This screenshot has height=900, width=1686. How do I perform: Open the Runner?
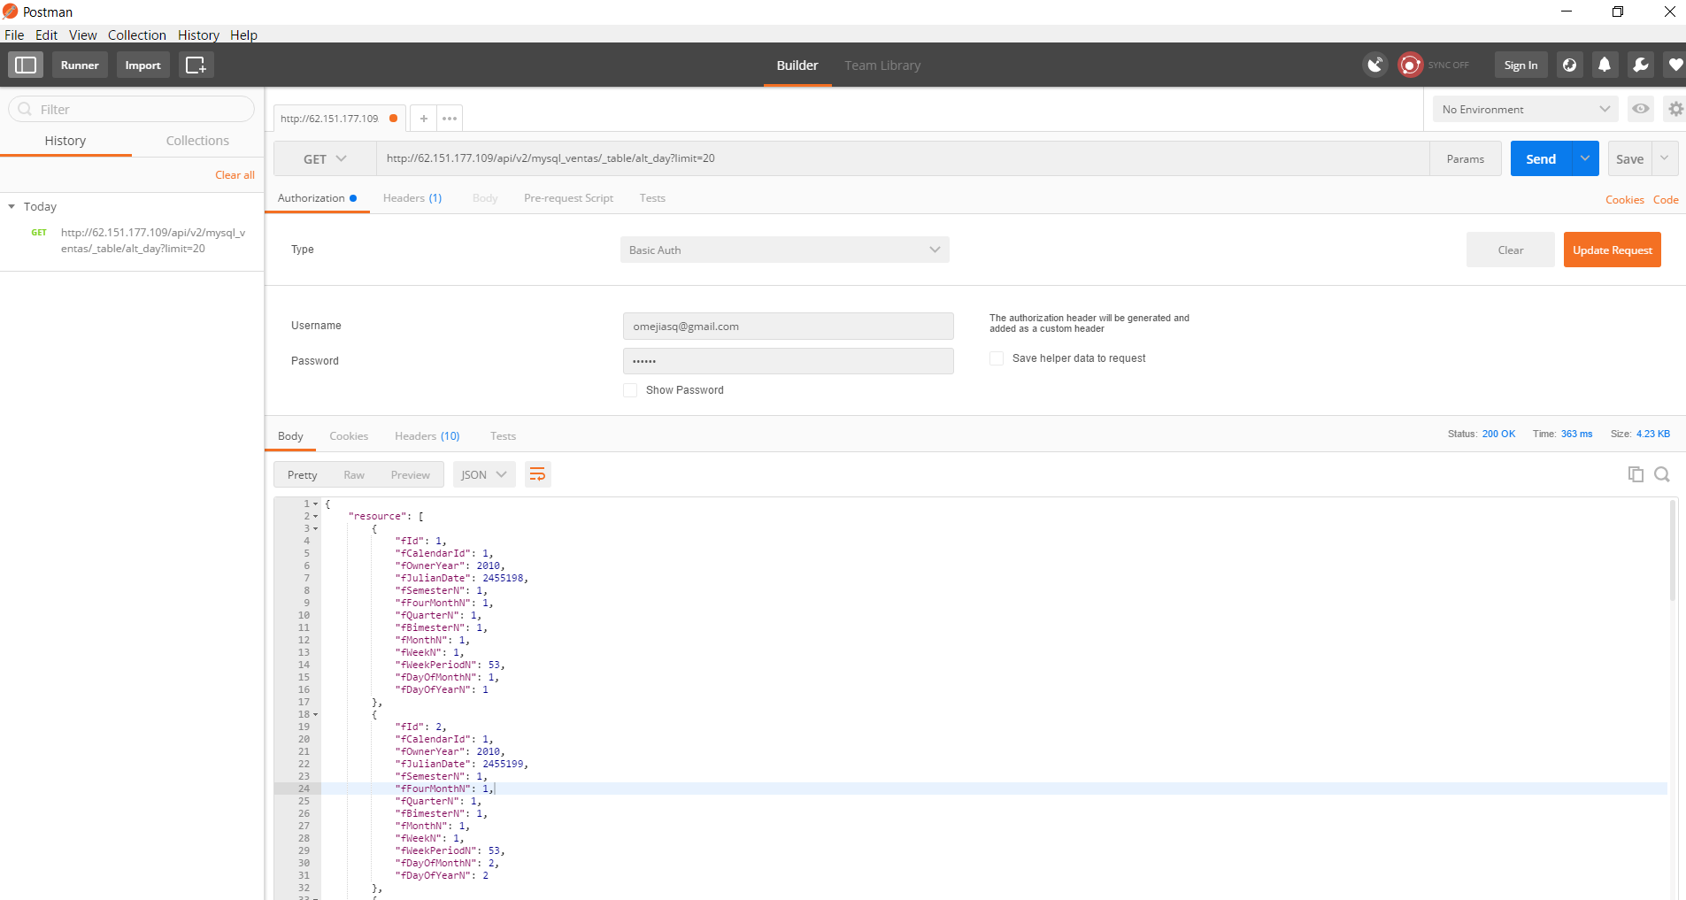pyautogui.click(x=80, y=65)
